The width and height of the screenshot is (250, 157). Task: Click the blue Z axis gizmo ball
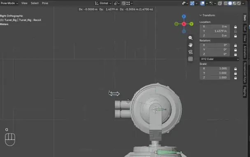tap(184, 16)
